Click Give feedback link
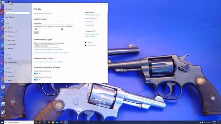Viewport: 221px width, 124px height. pyautogui.click(x=92, y=45)
